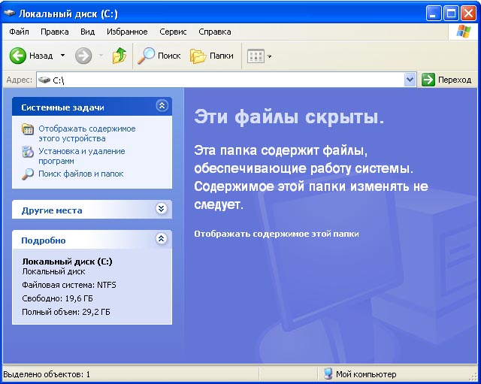Minimize the Локальный диск window
Viewport: 481px width, 384px height.
click(x=434, y=14)
